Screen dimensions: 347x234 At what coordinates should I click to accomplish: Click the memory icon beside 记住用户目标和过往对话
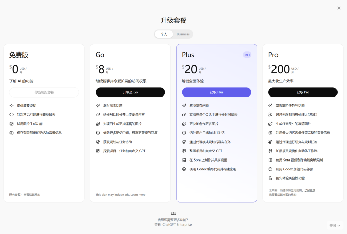(x=184, y=133)
